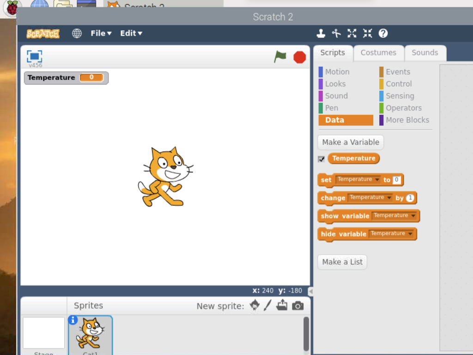Screen dimensions: 473x355
Task: Collapse the stage with side arrow
Action: pyautogui.click(x=310, y=291)
